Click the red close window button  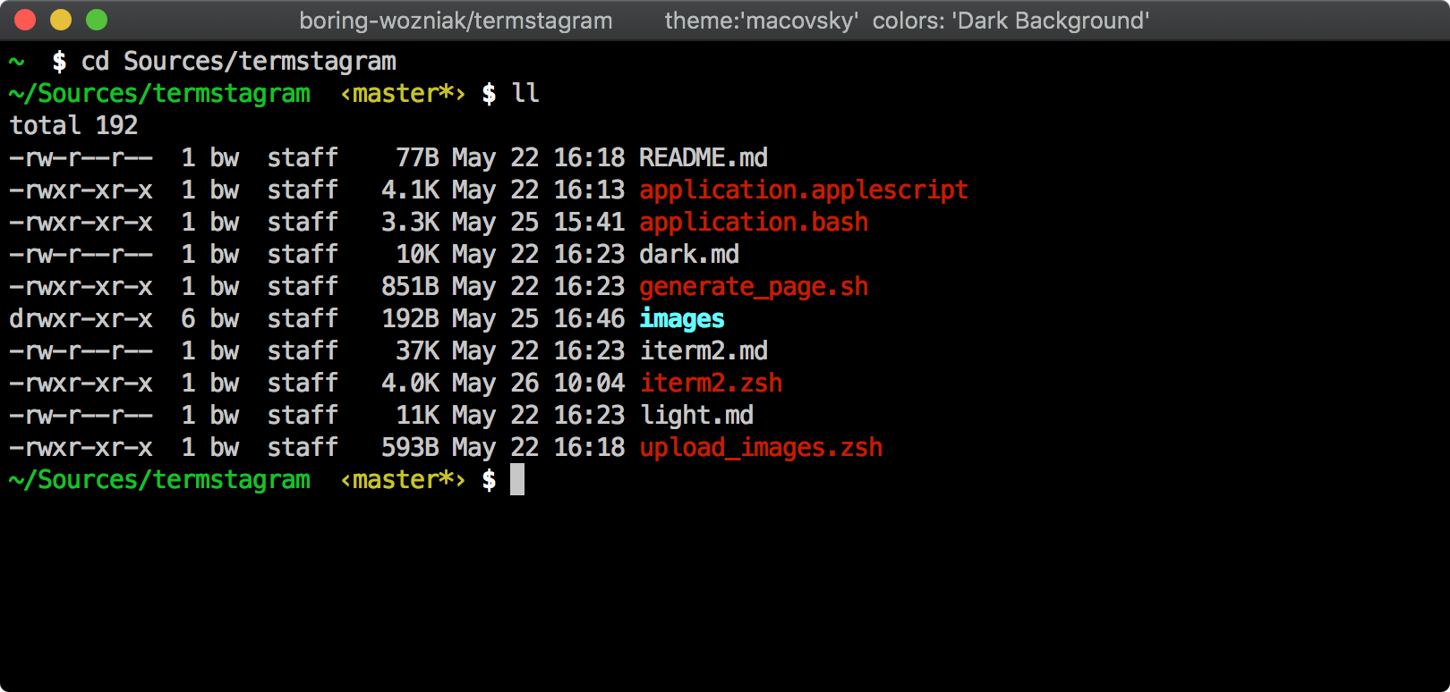click(25, 20)
